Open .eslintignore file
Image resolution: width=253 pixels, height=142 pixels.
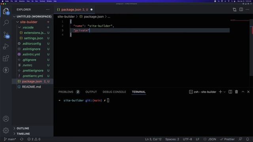[x=32, y=49]
